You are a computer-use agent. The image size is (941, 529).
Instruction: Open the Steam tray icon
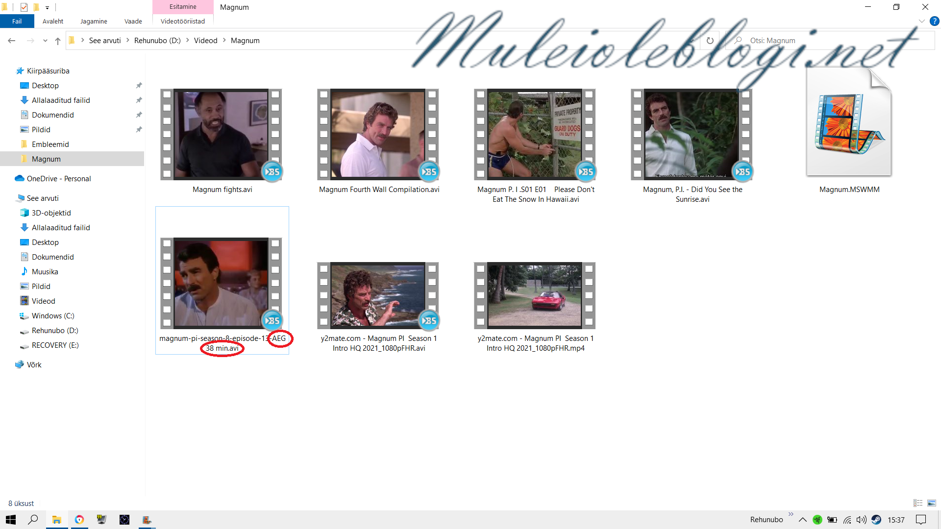pos(876,520)
